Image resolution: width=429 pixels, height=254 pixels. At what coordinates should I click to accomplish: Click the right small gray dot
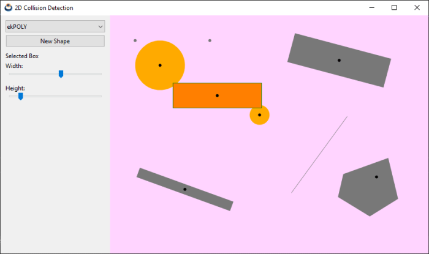click(210, 40)
